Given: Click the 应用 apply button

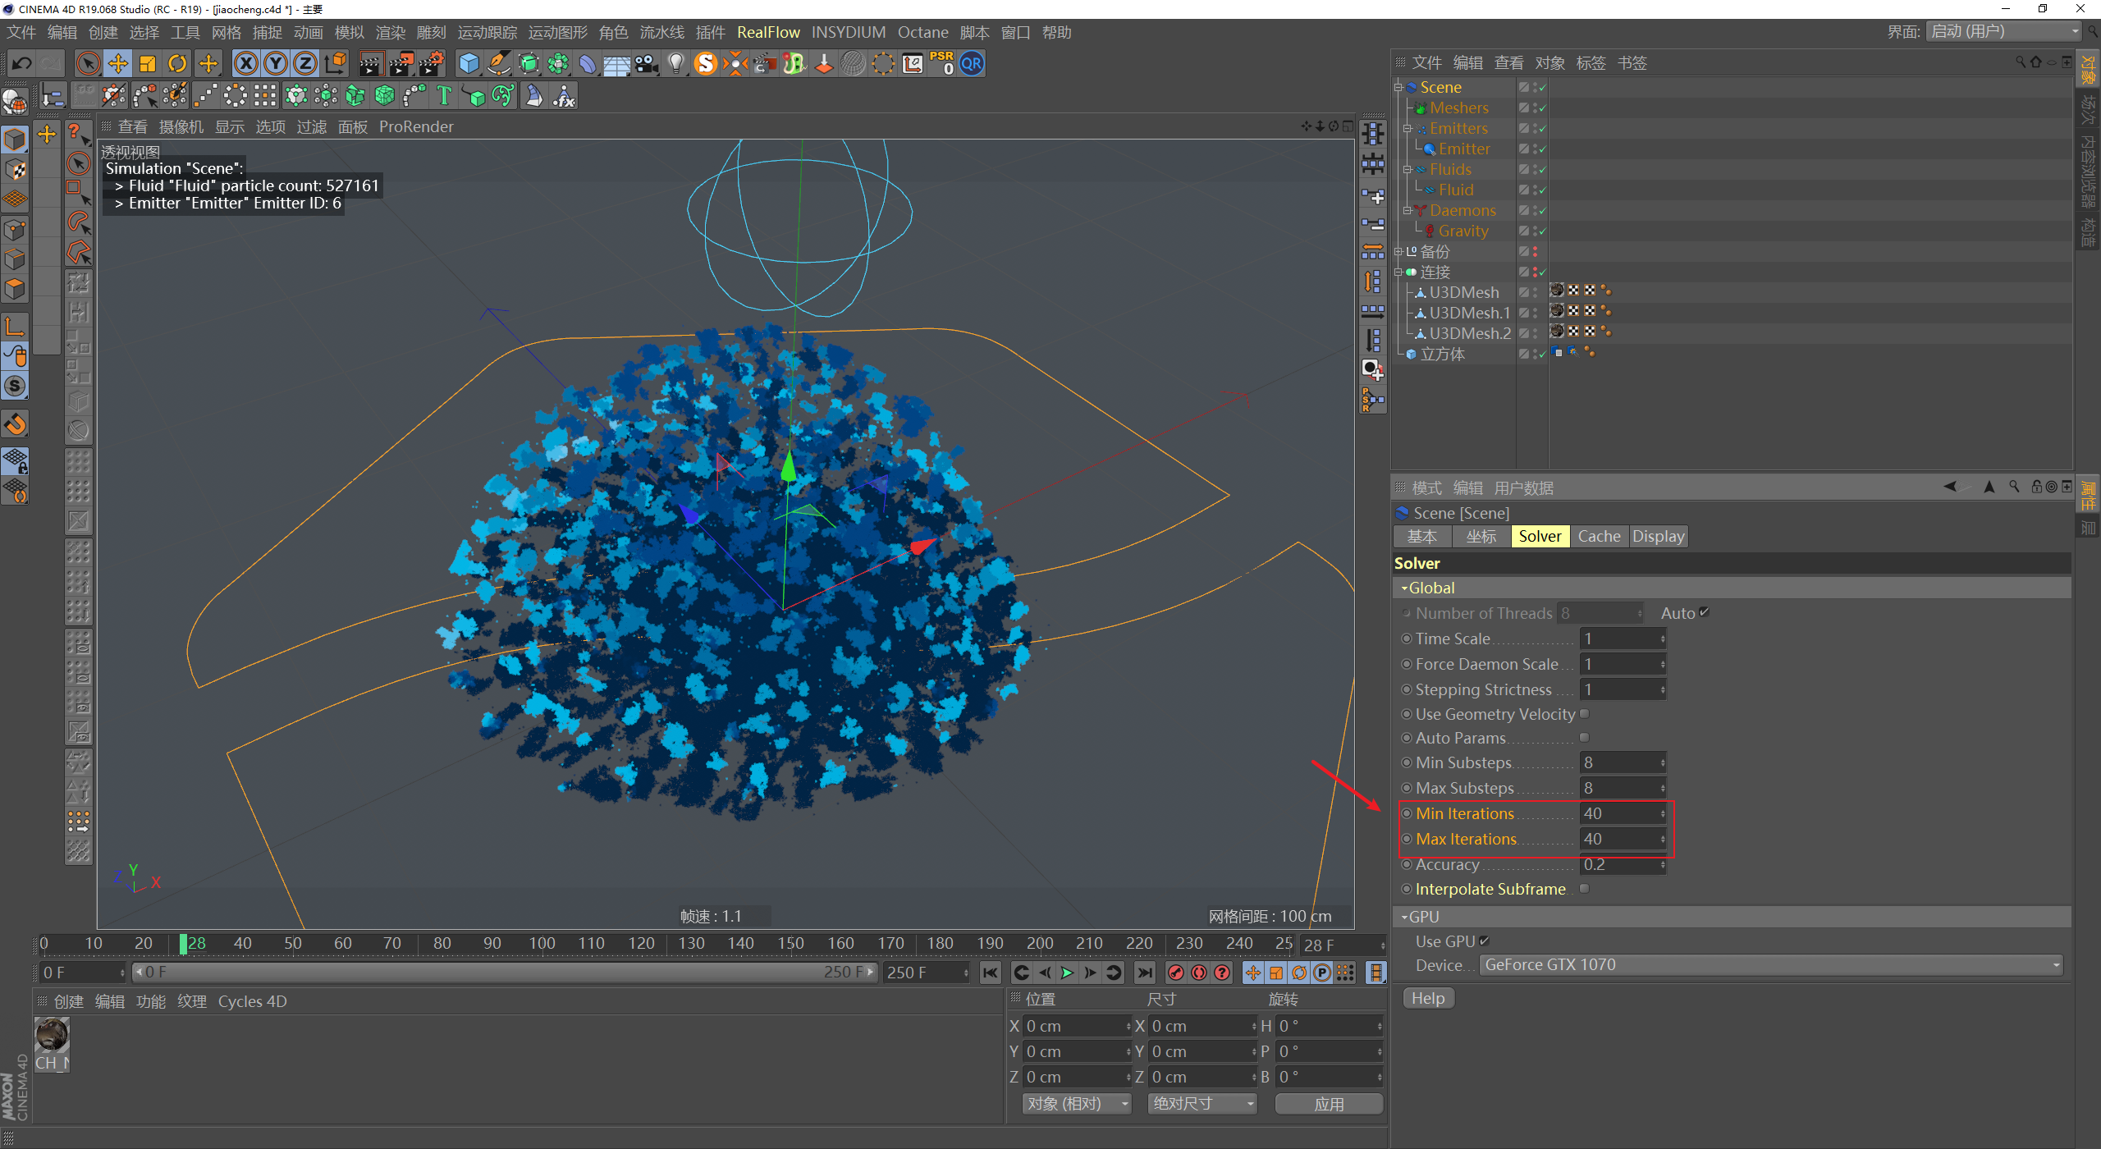Looking at the screenshot, I should click(1328, 1104).
